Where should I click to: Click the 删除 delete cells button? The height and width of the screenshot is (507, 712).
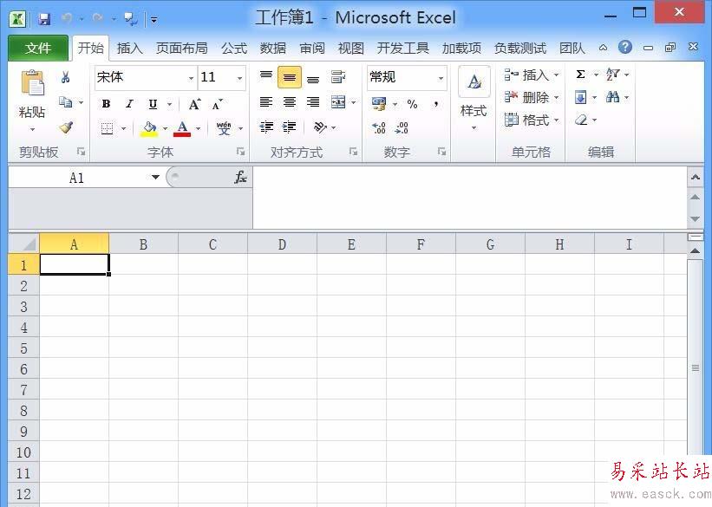click(x=532, y=97)
